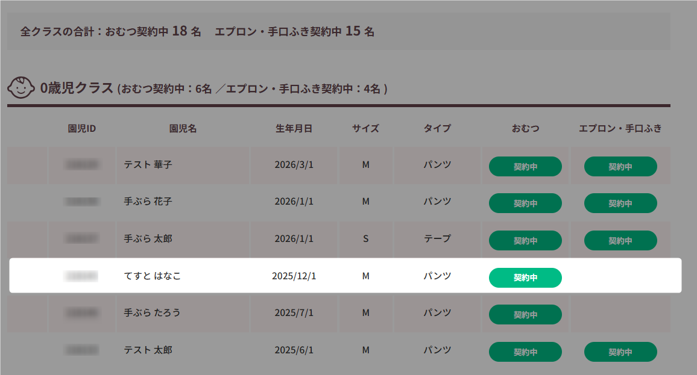Click おむつ 契約中 button for 手ぶら 太郎

[x=525, y=241]
